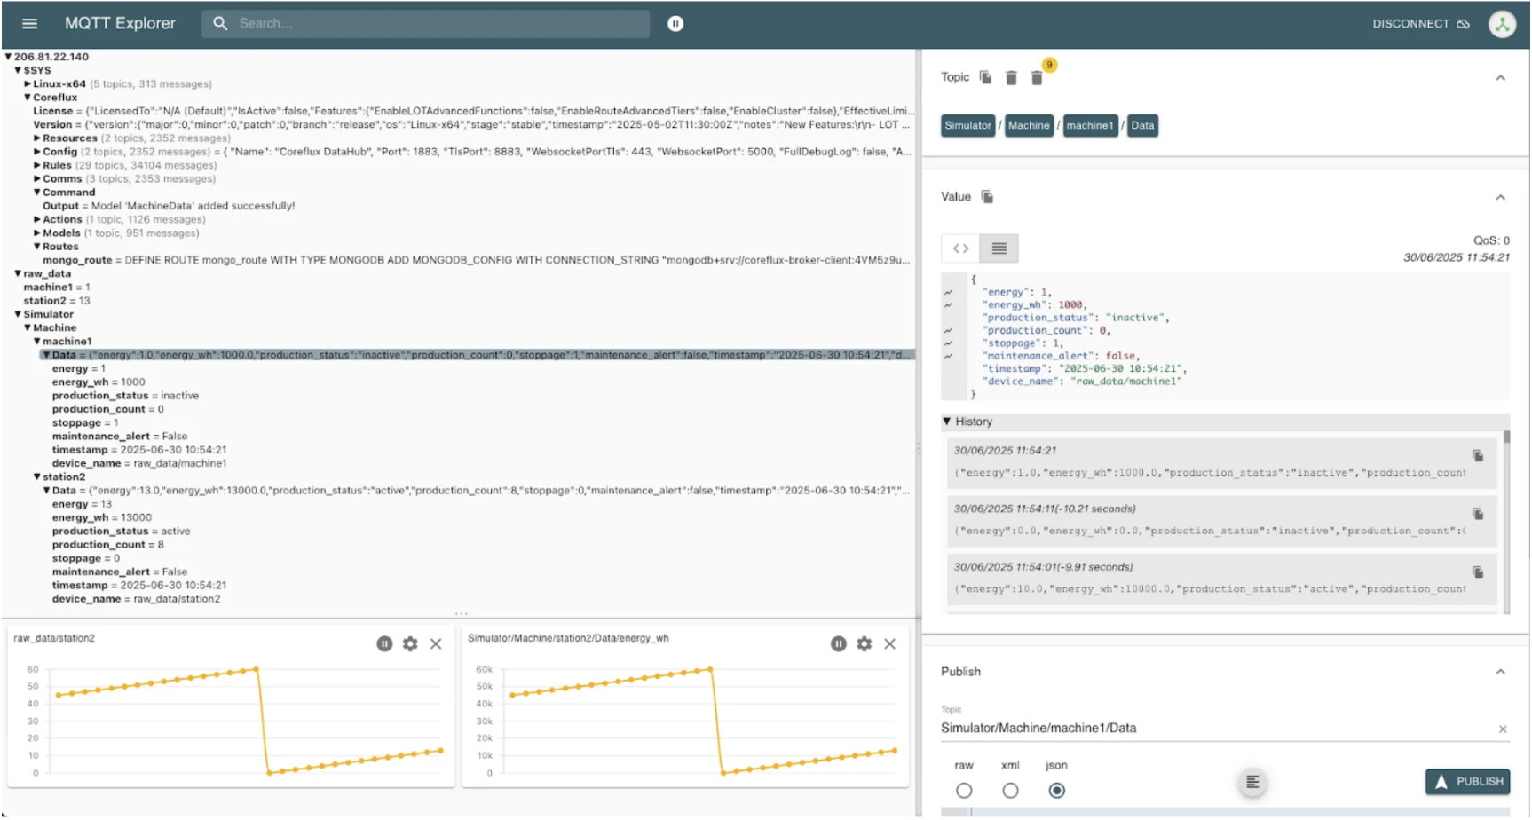Screen dimensions: 1532x820
Task: Open settings for the raw_data/station2 chart
Action: click(x=410, y=643)
